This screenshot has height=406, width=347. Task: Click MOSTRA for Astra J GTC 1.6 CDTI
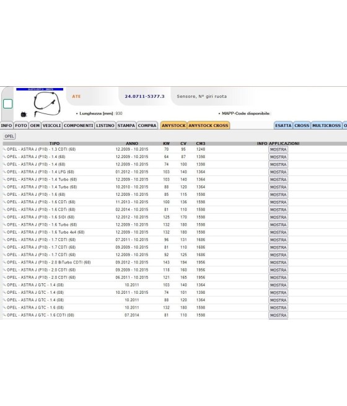coord(278,315)
